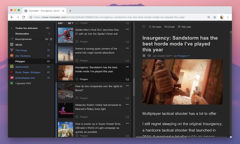240x144 pixels.
Task: Open more options for Blood rights article
Action: click(127, 86)
